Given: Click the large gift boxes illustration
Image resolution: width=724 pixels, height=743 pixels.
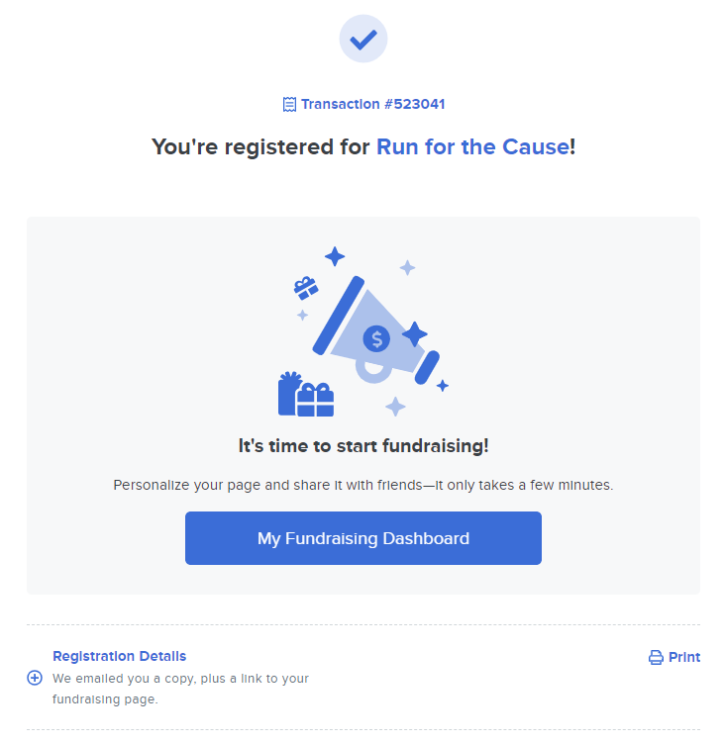Looking at the screenshot, I should tap(306, 394).
